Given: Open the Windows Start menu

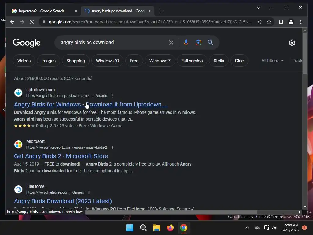Looking at the screenshot, I should 130,228.
